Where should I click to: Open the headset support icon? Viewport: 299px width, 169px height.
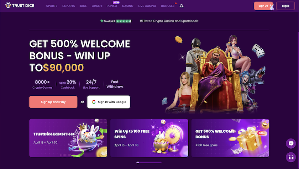click(291, 157)
